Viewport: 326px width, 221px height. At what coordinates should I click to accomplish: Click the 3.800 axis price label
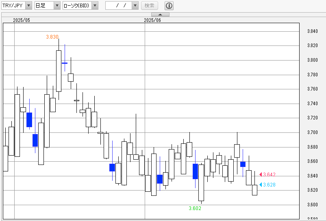313,60
